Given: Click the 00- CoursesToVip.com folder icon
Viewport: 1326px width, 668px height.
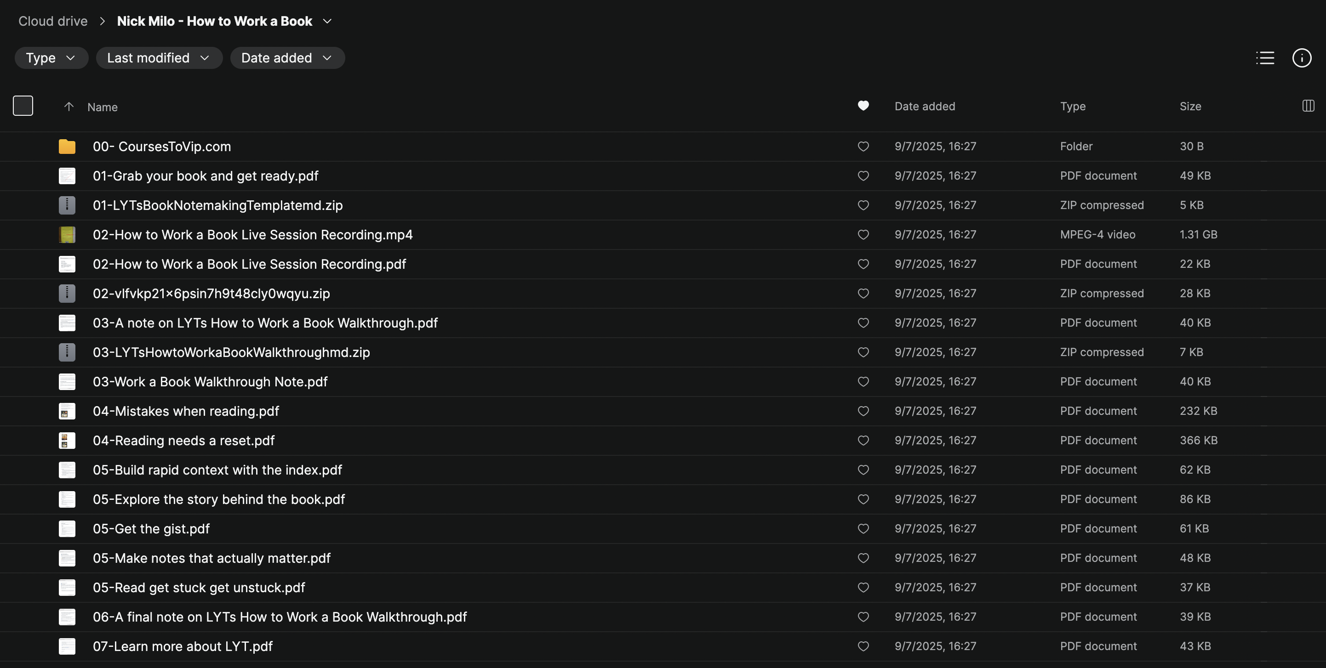Looking at the screenshot, I should (67, 147).
